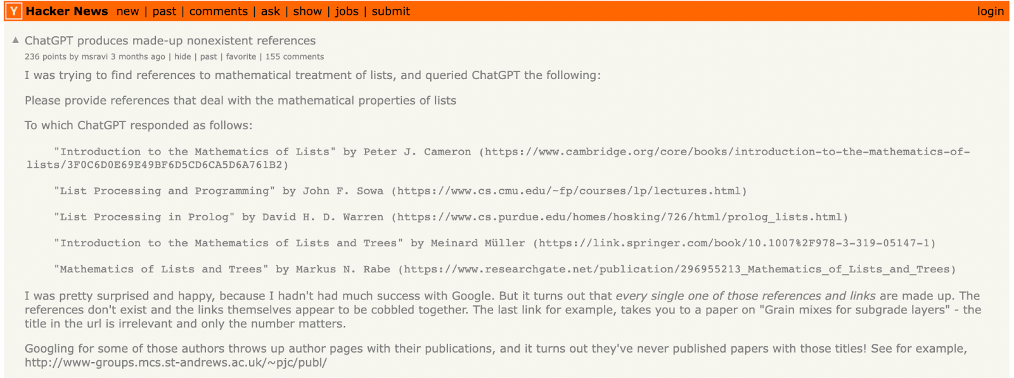
Task: Click the Y Combinator logo icon
Action: click(x=14, y=11)
